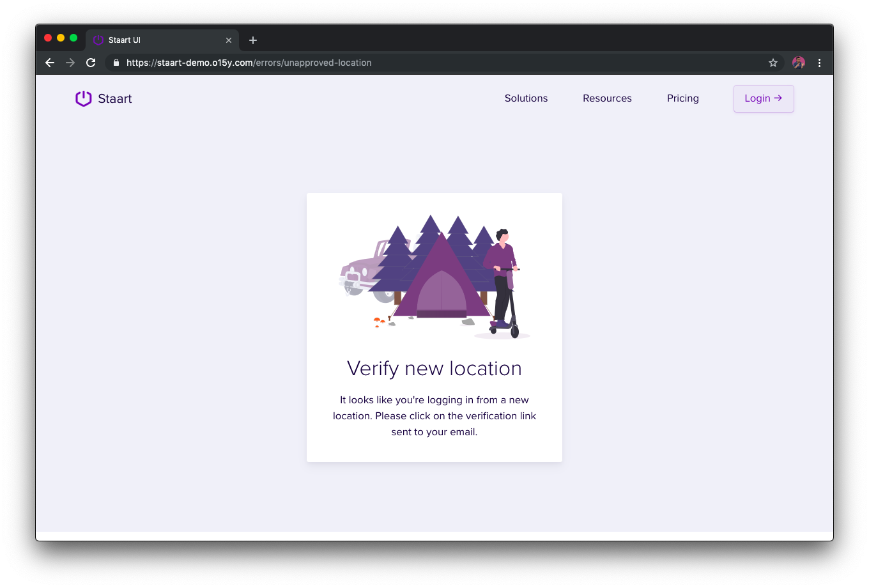The width and height of the screenshot is (869, 588).
Task: Click the 'Verify new location' heading
Action: click(434, 369)
